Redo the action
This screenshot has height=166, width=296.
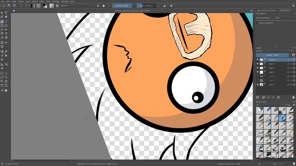26,6
